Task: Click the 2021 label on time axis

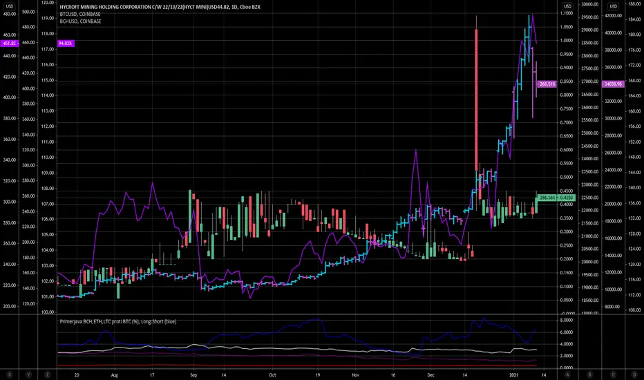Action: click(513, 375)
